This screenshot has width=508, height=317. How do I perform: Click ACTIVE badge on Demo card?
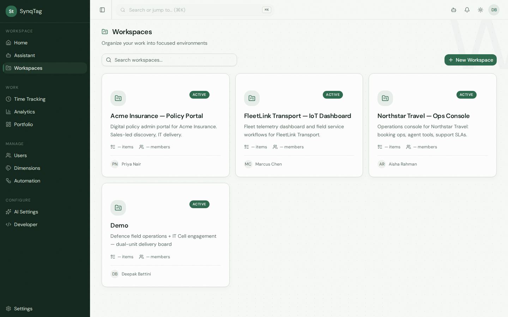pyautogui.click(x=199, y=204)
